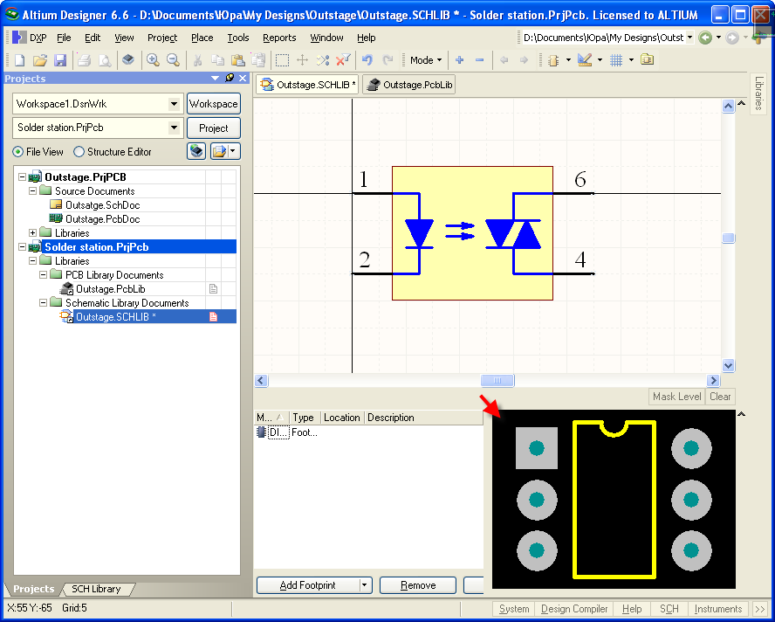Click the Select Inside Area dashed-rectangle icon

282,60
